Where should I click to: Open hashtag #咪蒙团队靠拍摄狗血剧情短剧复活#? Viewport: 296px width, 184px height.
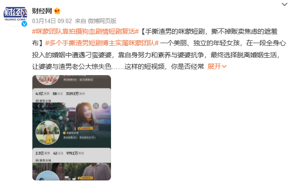click(x=85, y=32)
